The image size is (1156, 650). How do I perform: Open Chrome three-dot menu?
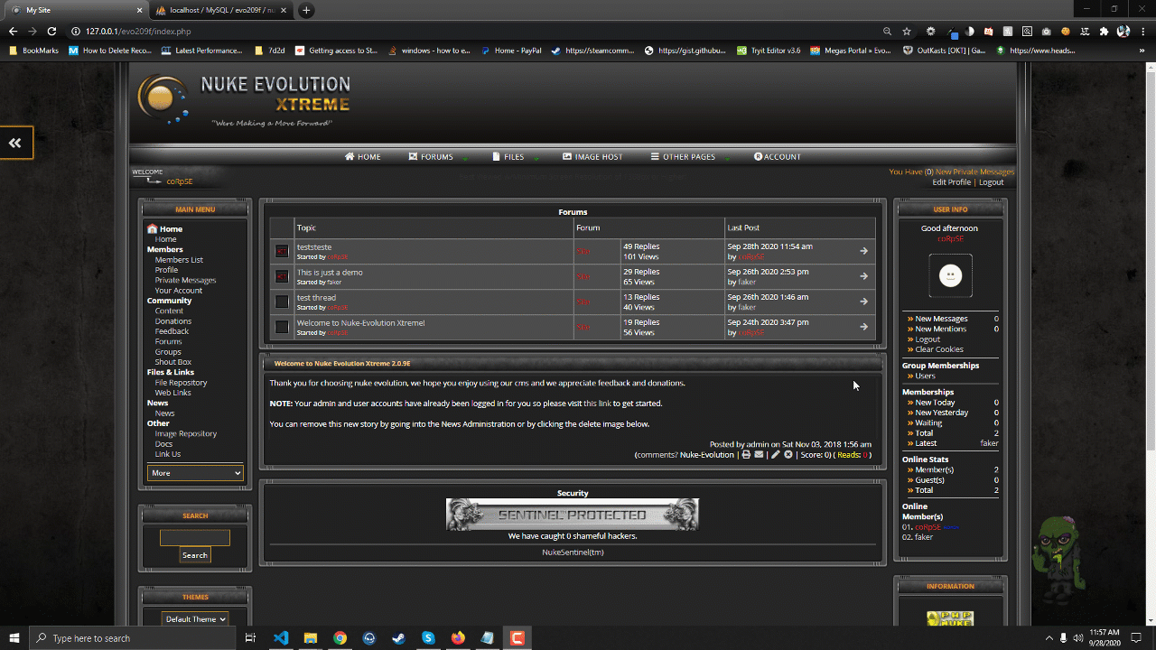[x=1142, y=31]
